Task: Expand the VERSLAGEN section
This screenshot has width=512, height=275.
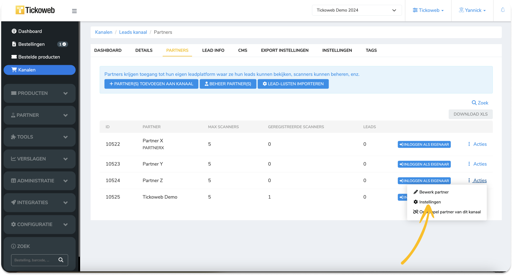Action: (x=40, y=159)
